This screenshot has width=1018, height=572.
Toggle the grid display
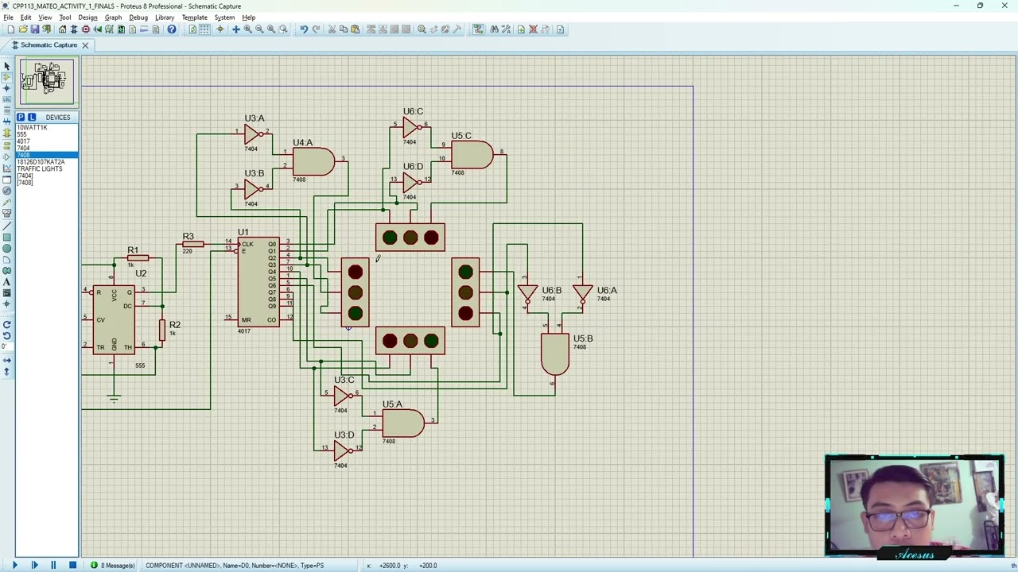pos(204,29)
